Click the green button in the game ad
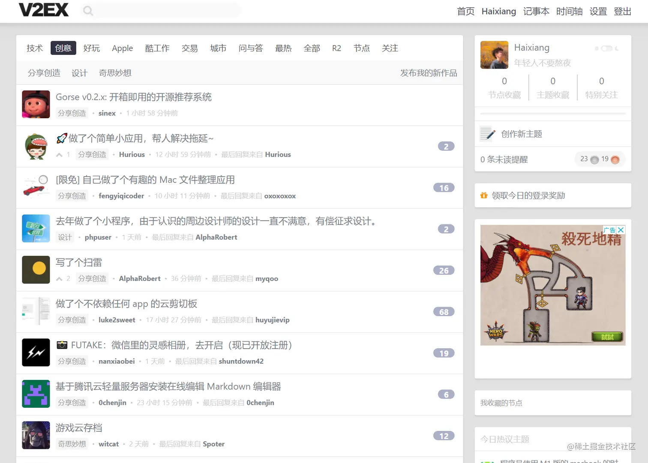This screenshot has width=648, height=463. (x=607, y=337)
